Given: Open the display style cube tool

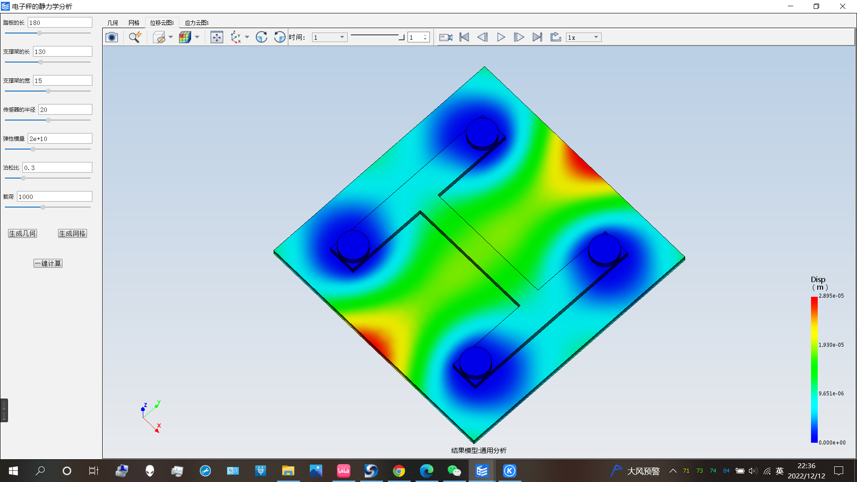Looking at the screenshot, I should pyautogui.click(x=159, y=37).
